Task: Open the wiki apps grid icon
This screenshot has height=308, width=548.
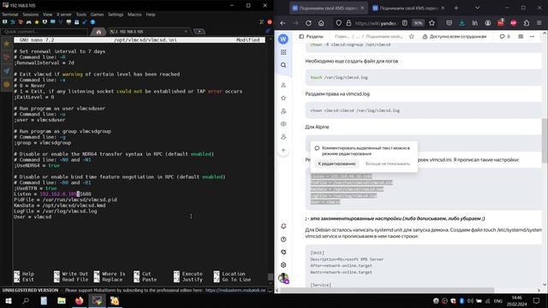Action: (x=283, y=52)
